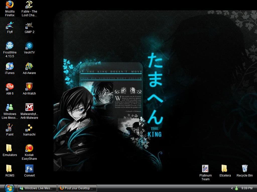Screen dimensions: 257x192
Task: Switch to Windows Live Messenger taskbar window
Action: coord(37,188)
